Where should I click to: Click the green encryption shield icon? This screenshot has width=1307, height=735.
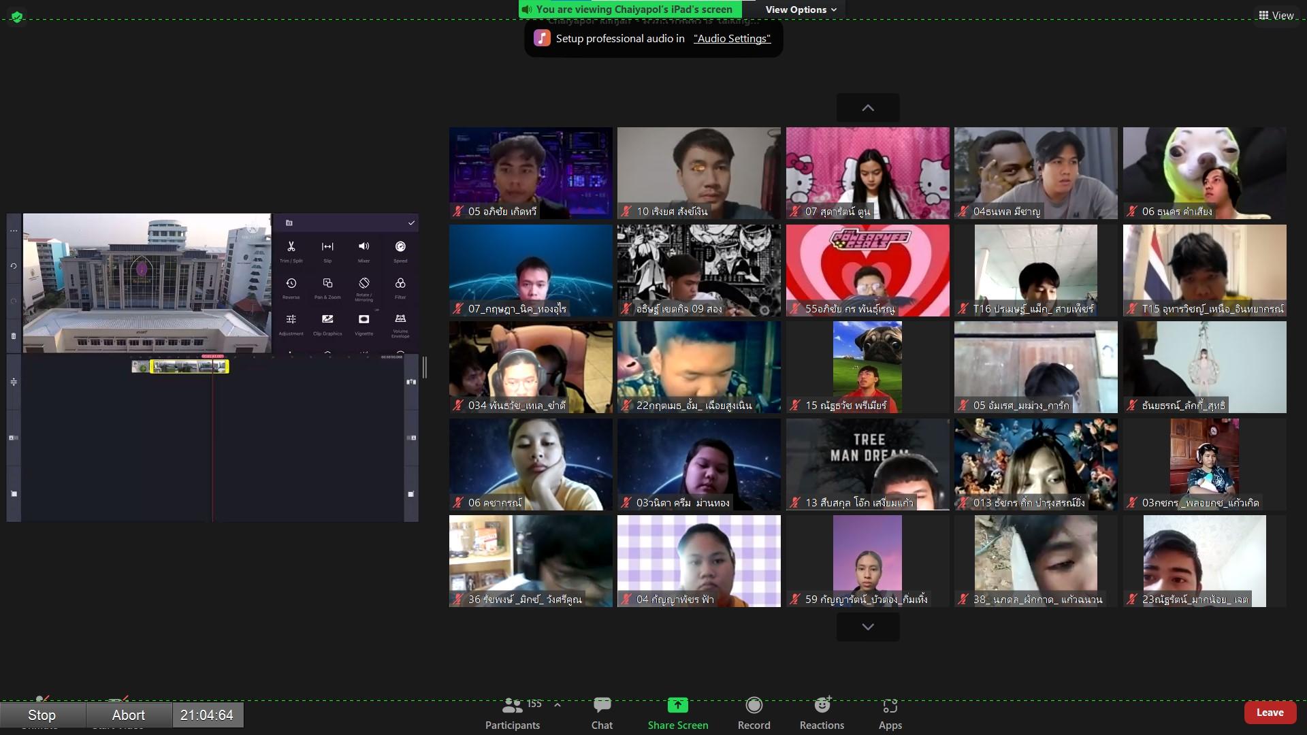pos(17,16)
